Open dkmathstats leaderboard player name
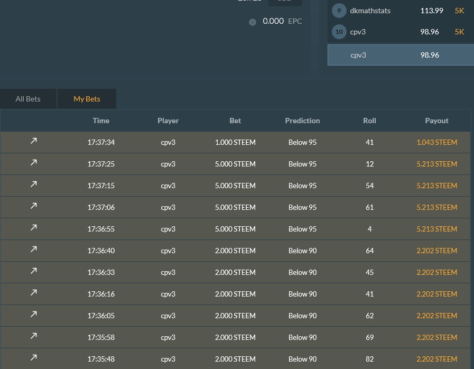The width and height of the screenshot is (474, 369). click(370, 11)
